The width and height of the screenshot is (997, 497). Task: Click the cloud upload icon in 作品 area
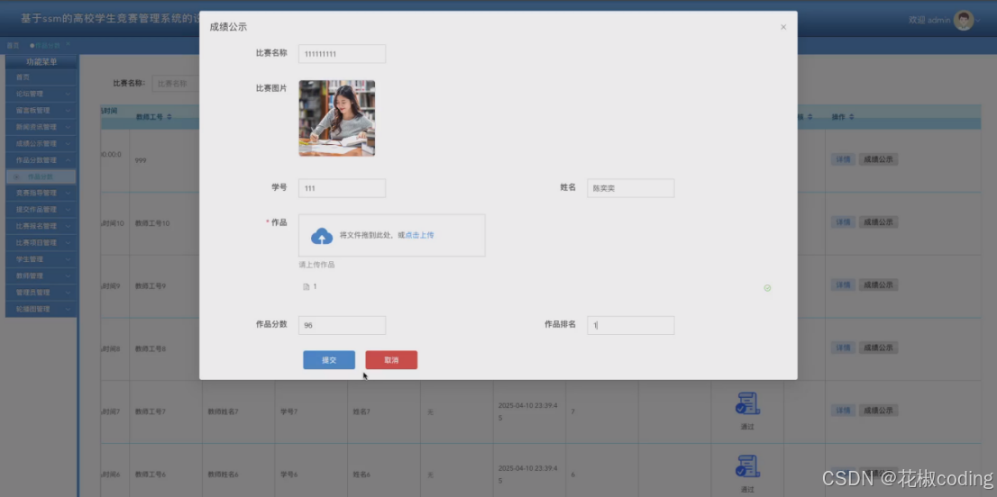(x=322, y=236)
